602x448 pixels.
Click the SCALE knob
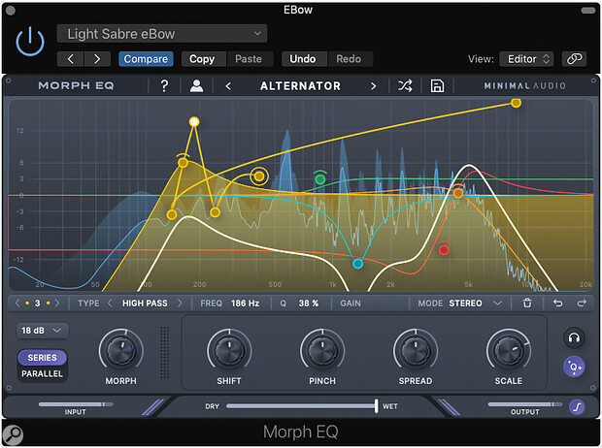pyautogui.click(x=509, y=351)
